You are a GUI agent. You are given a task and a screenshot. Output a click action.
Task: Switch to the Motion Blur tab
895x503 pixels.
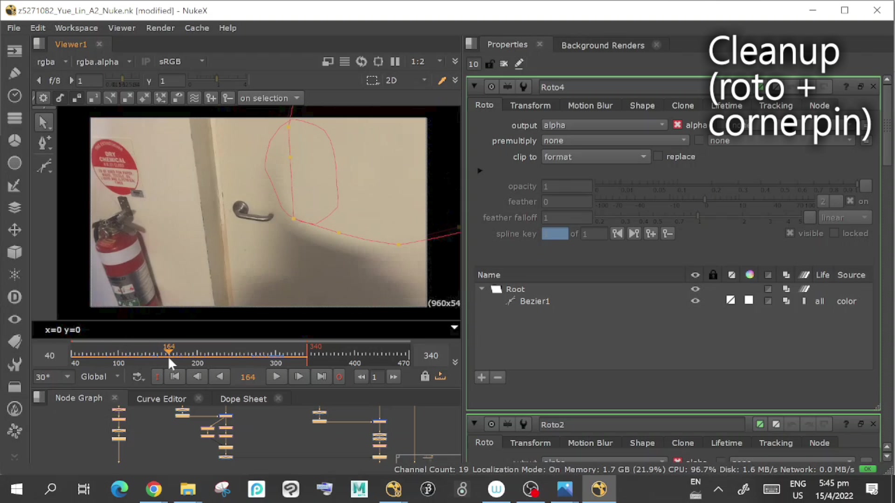(590, 106)
